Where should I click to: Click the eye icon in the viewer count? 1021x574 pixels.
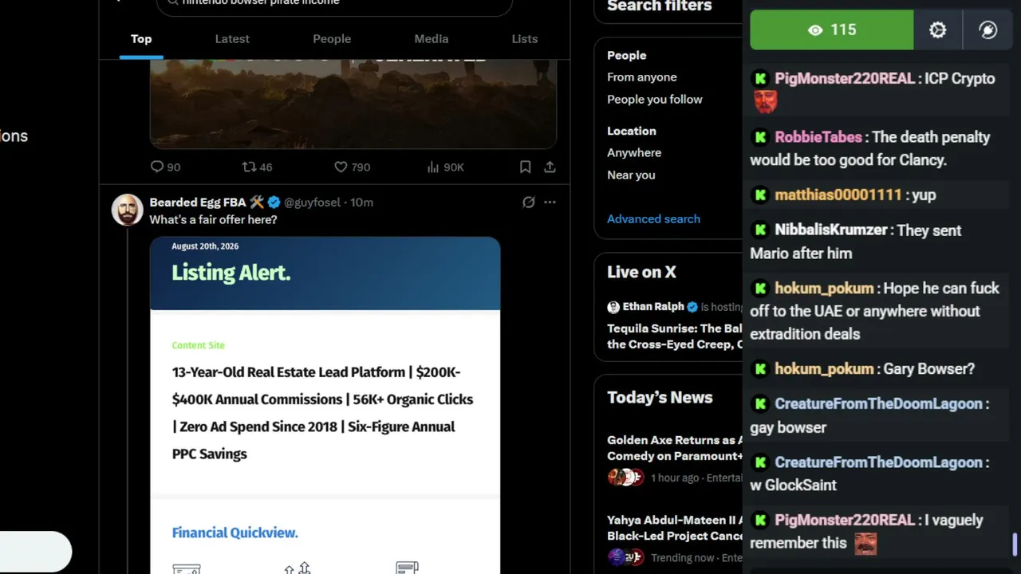(x=815, y=30)
